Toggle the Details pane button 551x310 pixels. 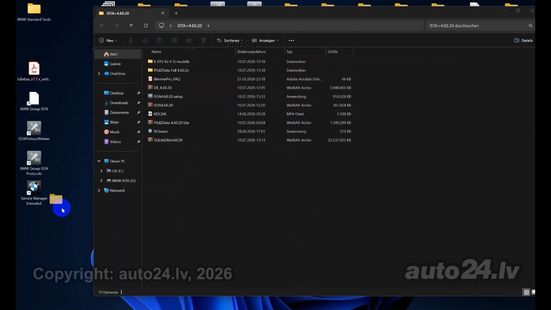click(x=523, y=40)
